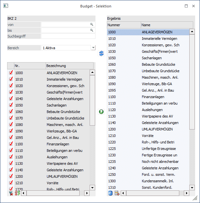
Task: Click the blue refresh arrows icon
Action: (x=101, y=53)
